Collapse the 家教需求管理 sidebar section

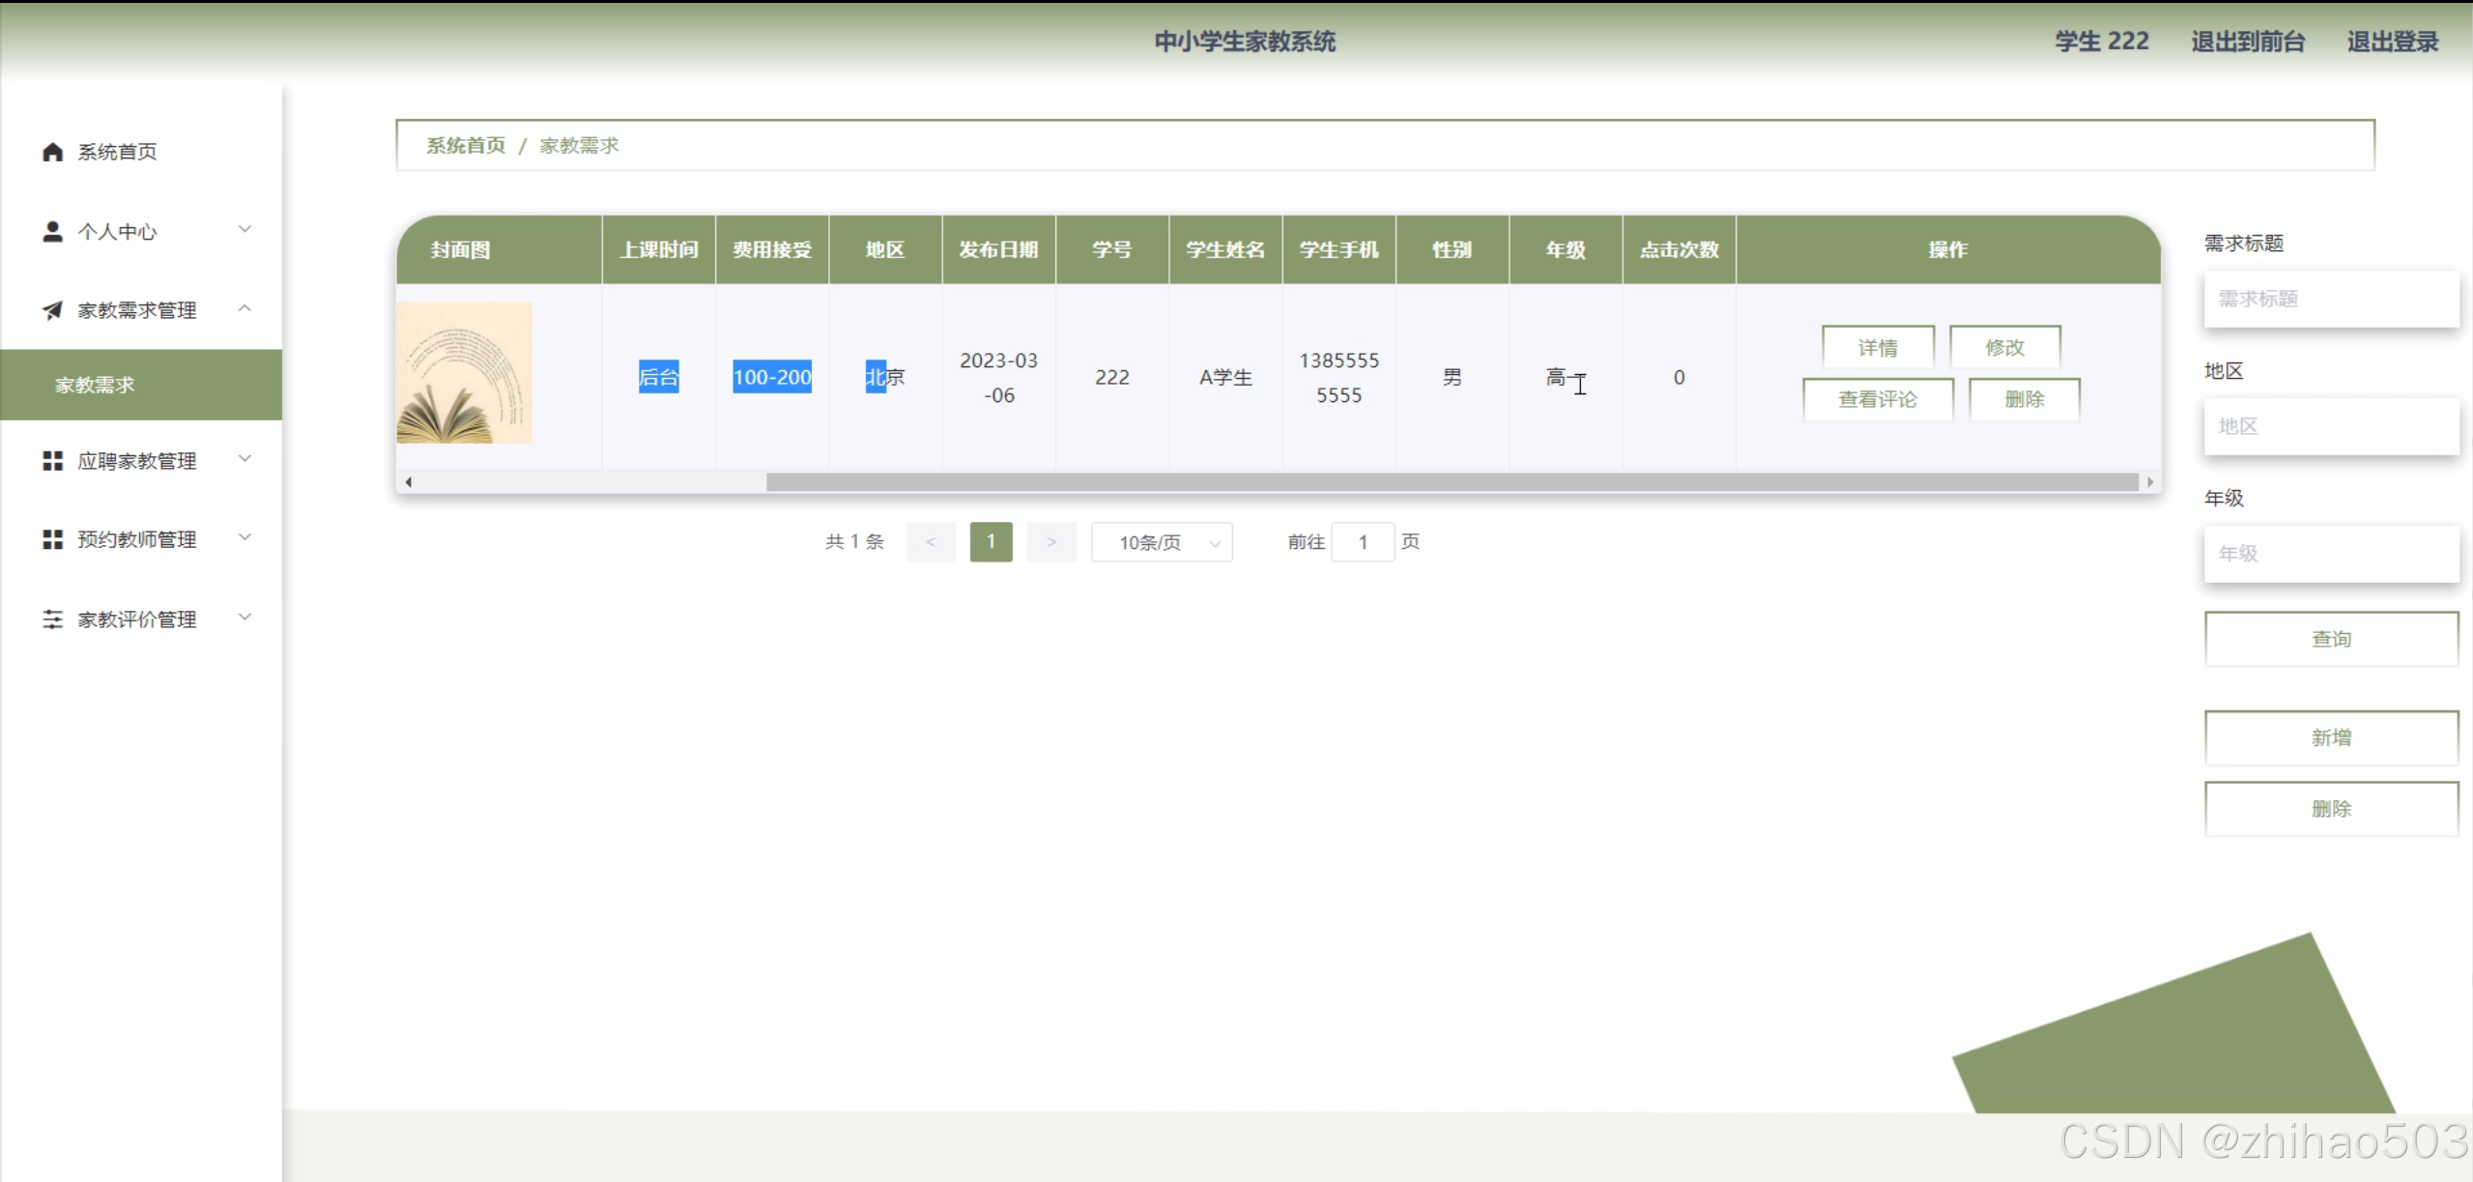tap(245, 310)
